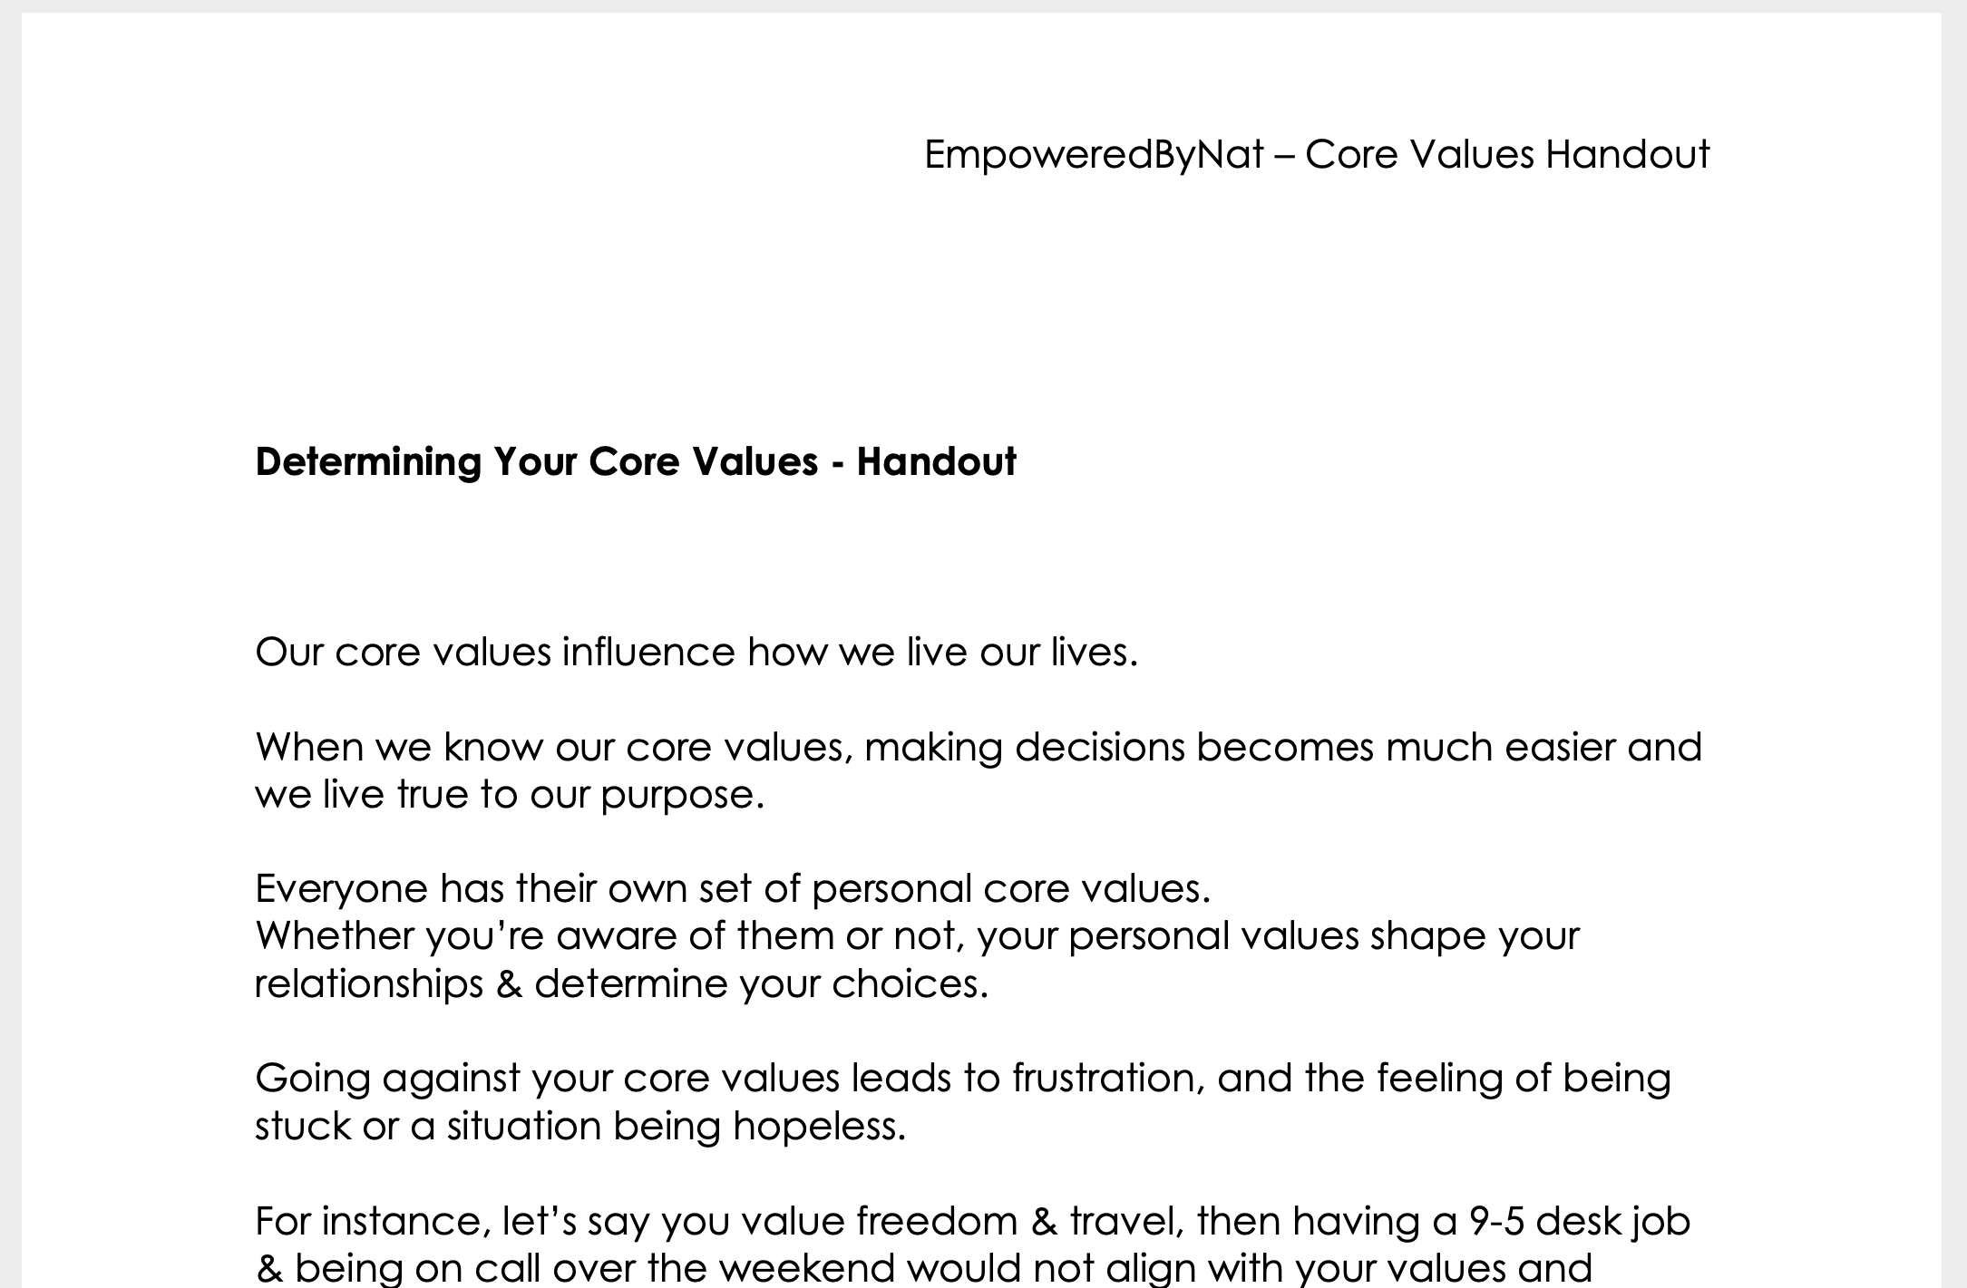This screenshot has width=1967, height=1288.
Task: Click the word "purpose" in the document
Action: click(678, 796)
